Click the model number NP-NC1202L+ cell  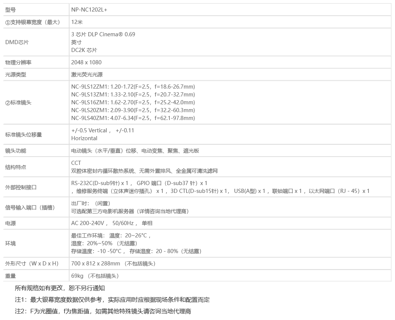pos(89,10)
